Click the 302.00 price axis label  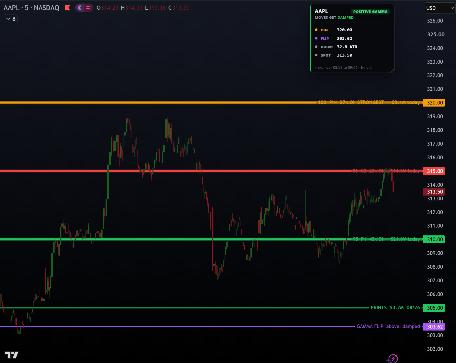(435, 349)
